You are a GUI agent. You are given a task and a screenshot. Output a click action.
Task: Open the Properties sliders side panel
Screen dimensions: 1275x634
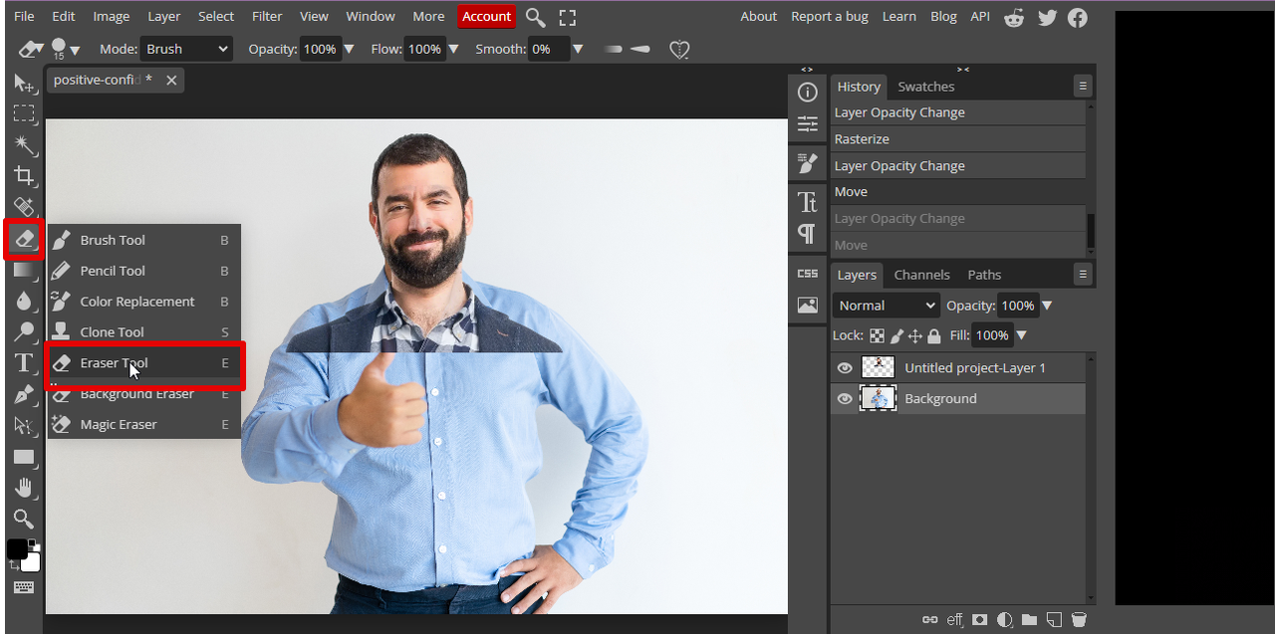pos(808,124)
